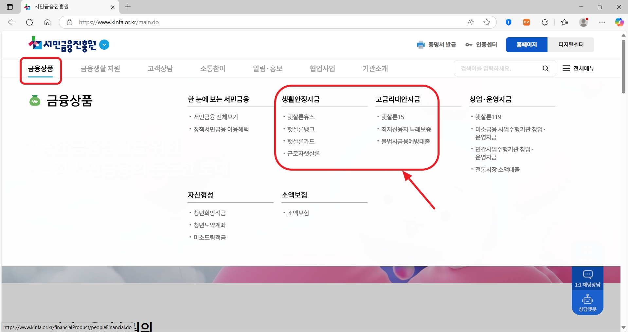Click 창업·운영자금 category heading
This screenshot has width=628, height=332.
tap(490, 99)
